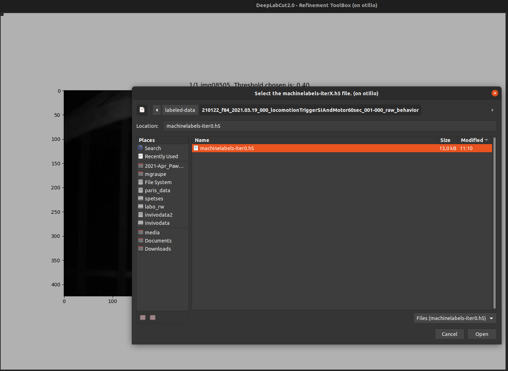Expand the file type filter dropdown
The height and width of the screenshot is (371, 508).
tap(455, 318)
